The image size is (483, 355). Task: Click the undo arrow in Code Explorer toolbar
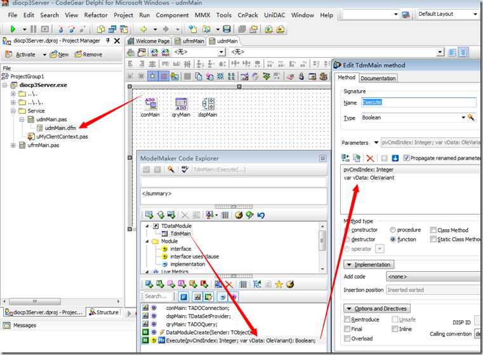click(x=261, y=215)
